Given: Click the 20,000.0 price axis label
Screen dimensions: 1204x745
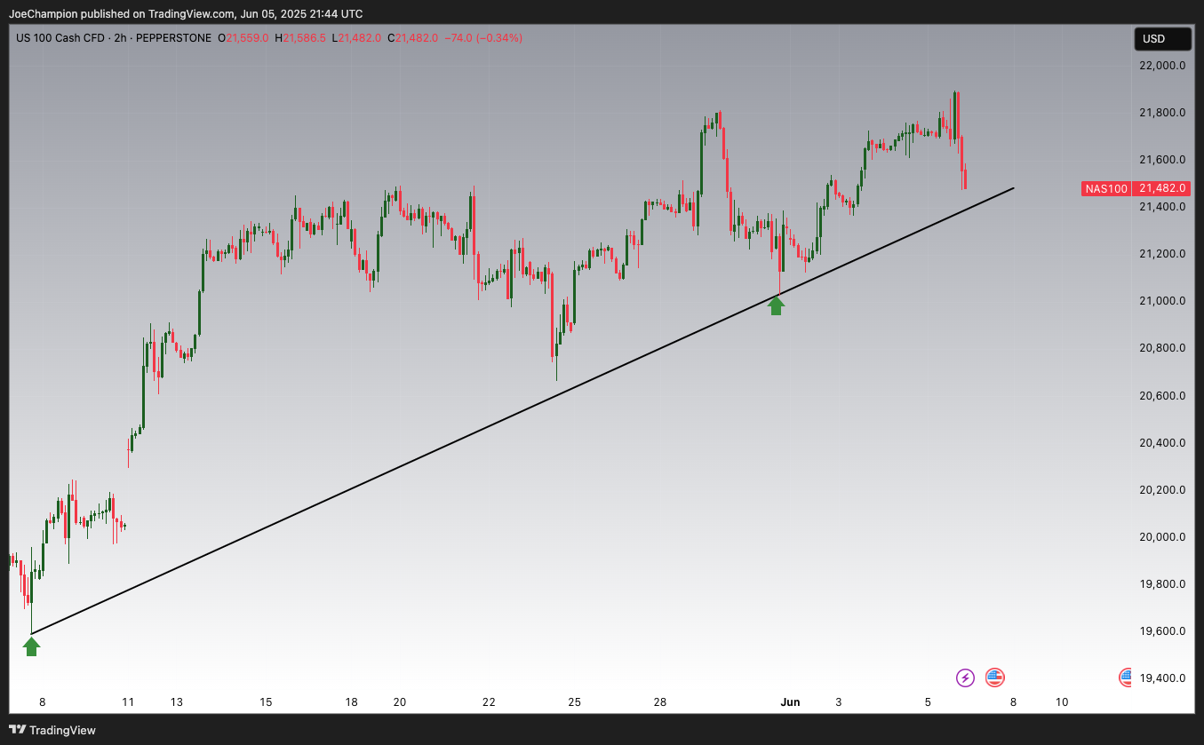Looking at the screenshot, I should [1162, 537].
